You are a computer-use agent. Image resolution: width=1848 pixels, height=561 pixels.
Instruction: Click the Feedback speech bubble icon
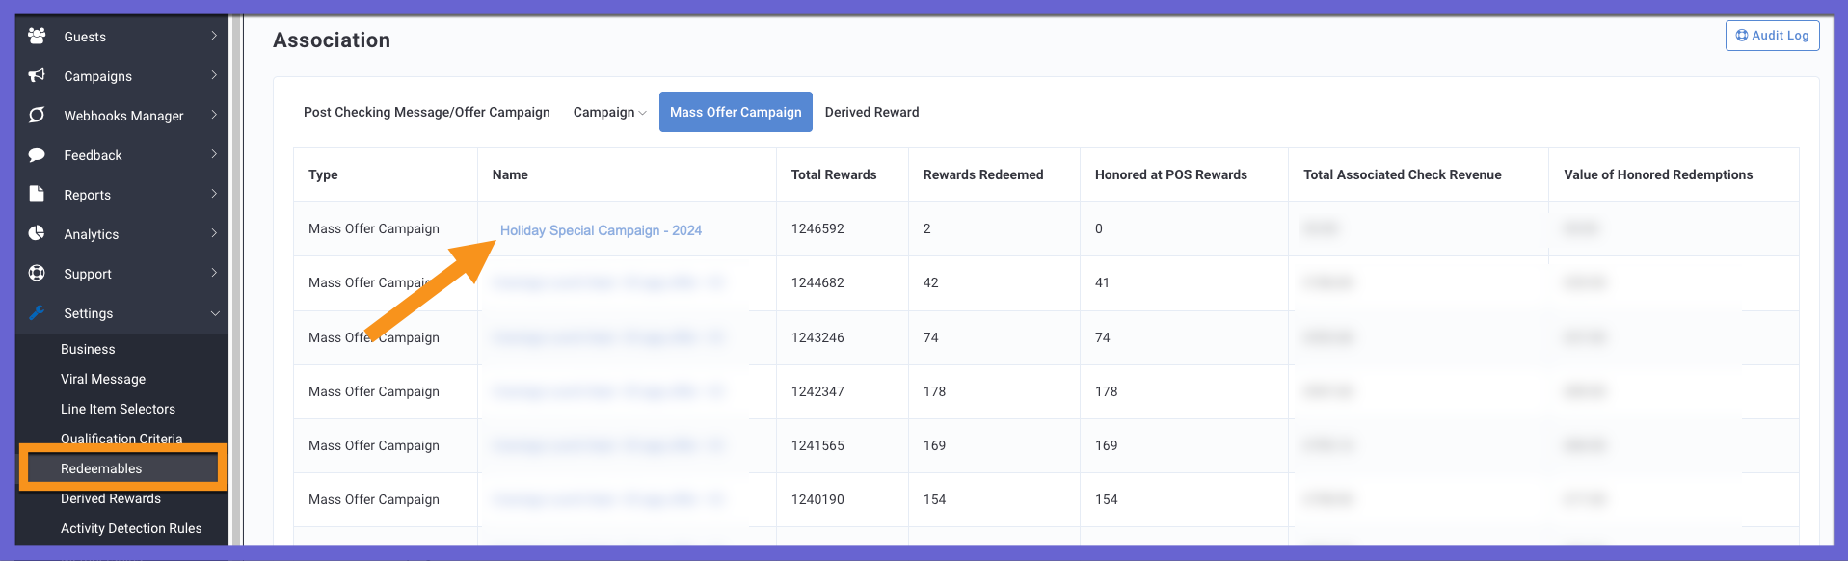[x=37, y=154]
